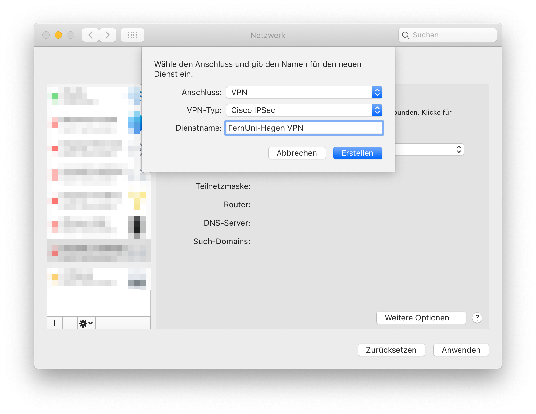This screenshot has width=536, height=414.
Task: Select the highlighted service row in sidebar
Action: tap(99, 251)
